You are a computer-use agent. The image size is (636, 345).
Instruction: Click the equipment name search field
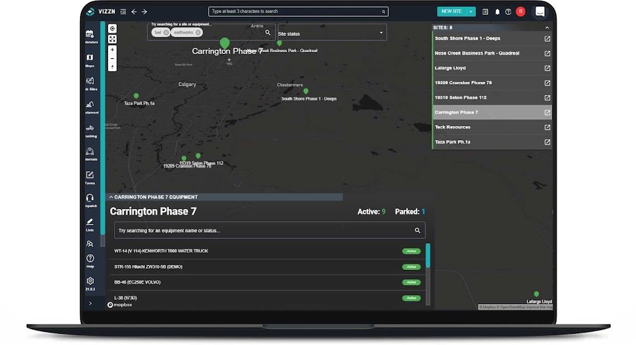[270, 230]
